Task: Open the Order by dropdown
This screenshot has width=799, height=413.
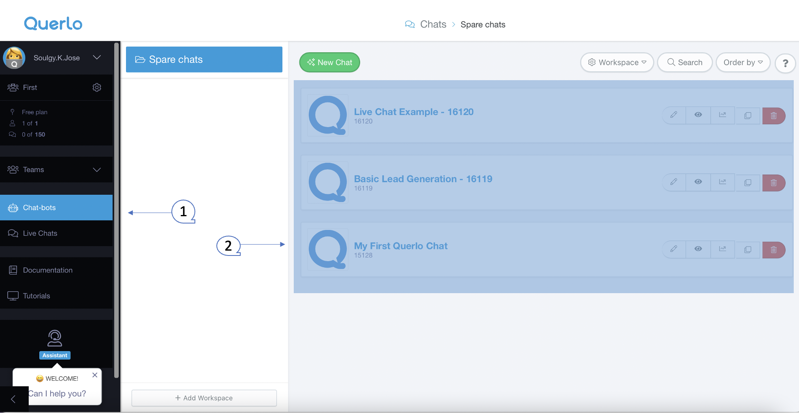Action: [x=743, y=62]
